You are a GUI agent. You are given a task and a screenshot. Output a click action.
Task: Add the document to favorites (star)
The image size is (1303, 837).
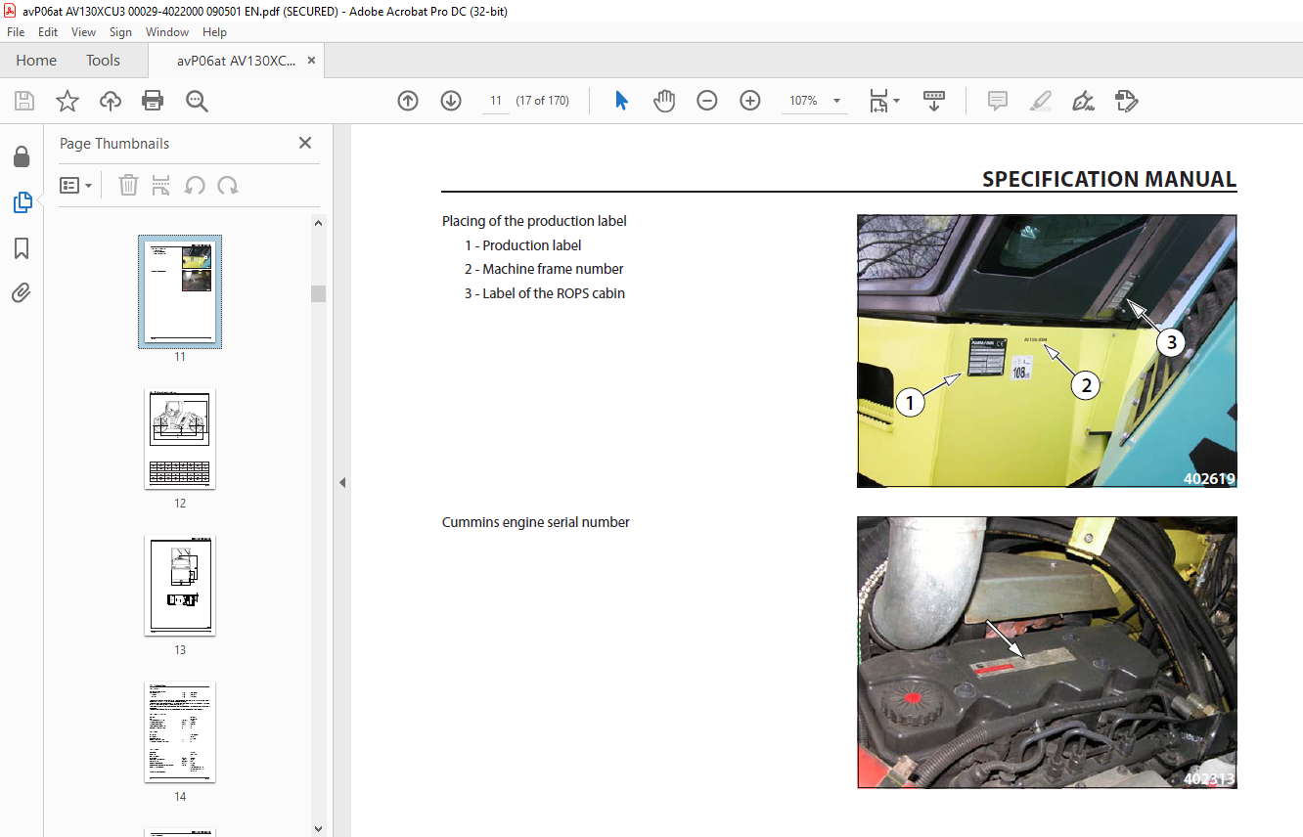pyautogui.click(x=67, y=101)
